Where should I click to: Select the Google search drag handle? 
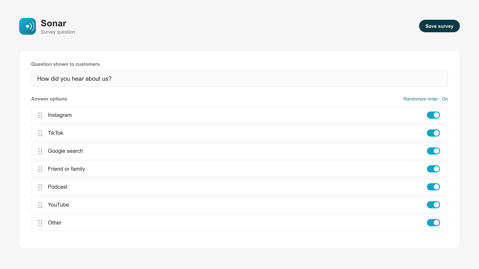pos(40,151)
